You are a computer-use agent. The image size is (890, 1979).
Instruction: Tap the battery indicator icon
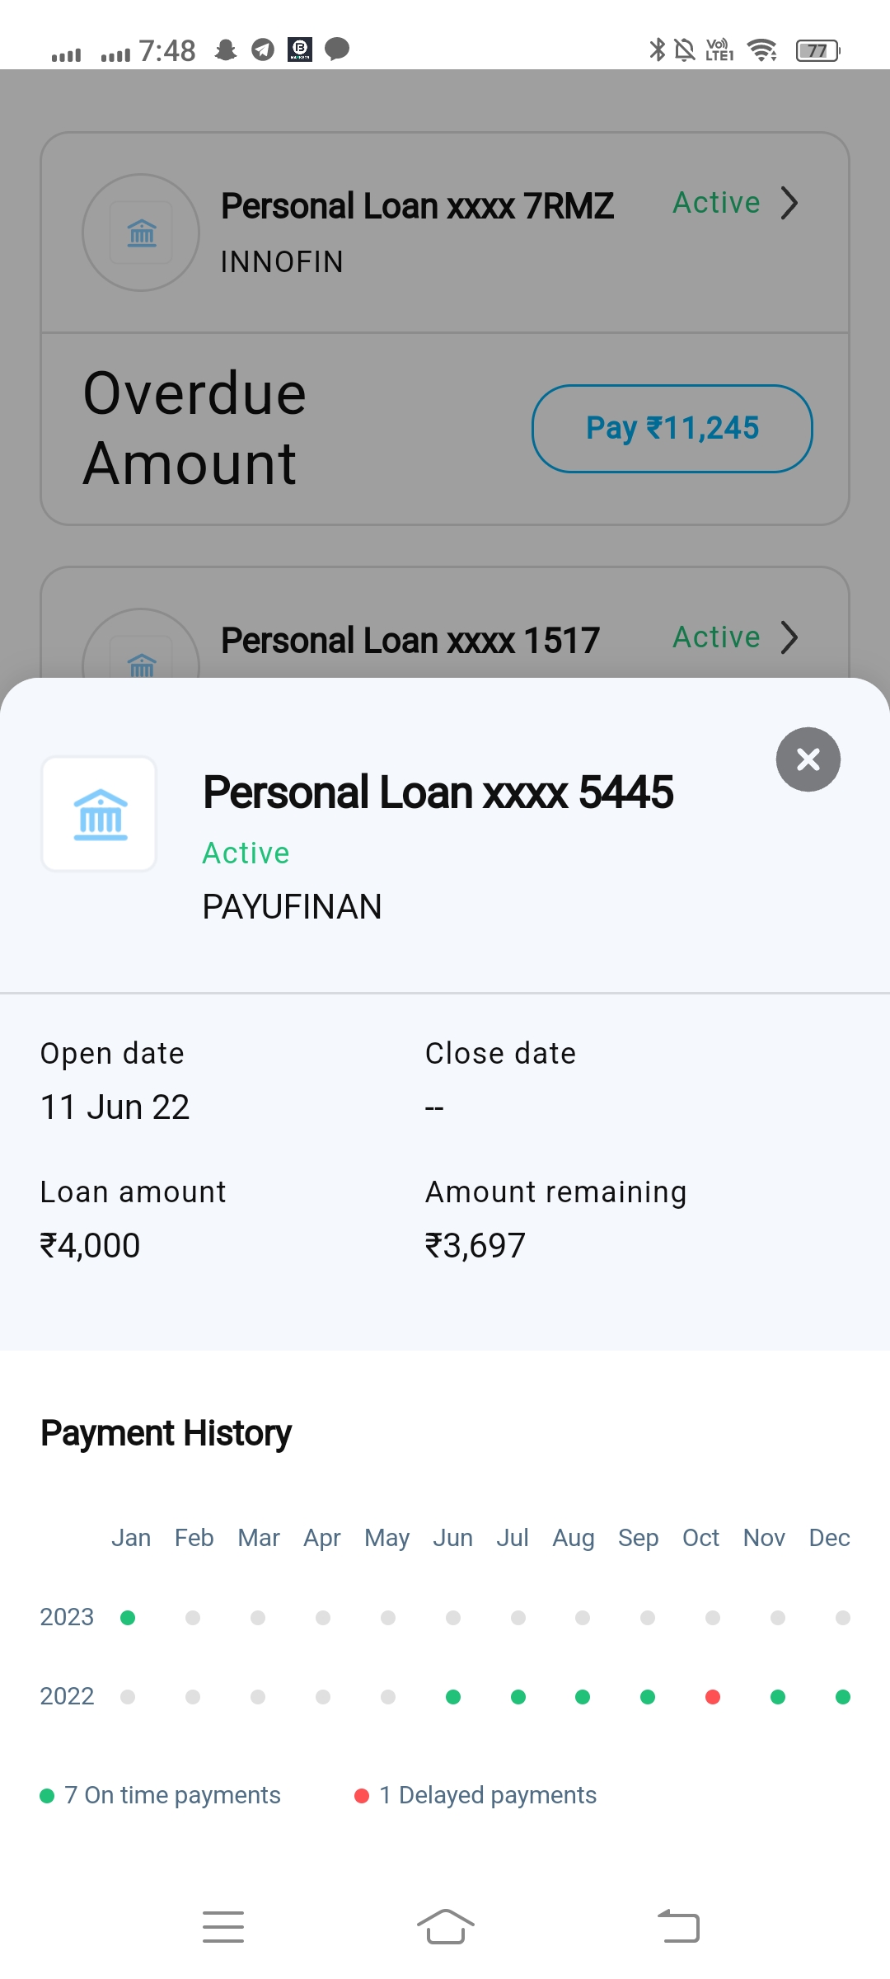pos(817,51)
